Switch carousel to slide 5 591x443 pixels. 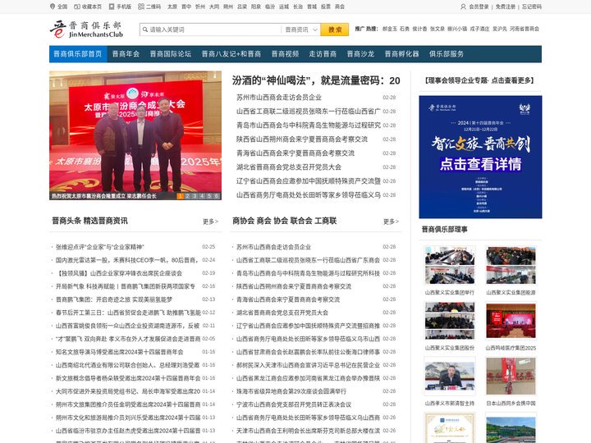click(x=208, y=196)
